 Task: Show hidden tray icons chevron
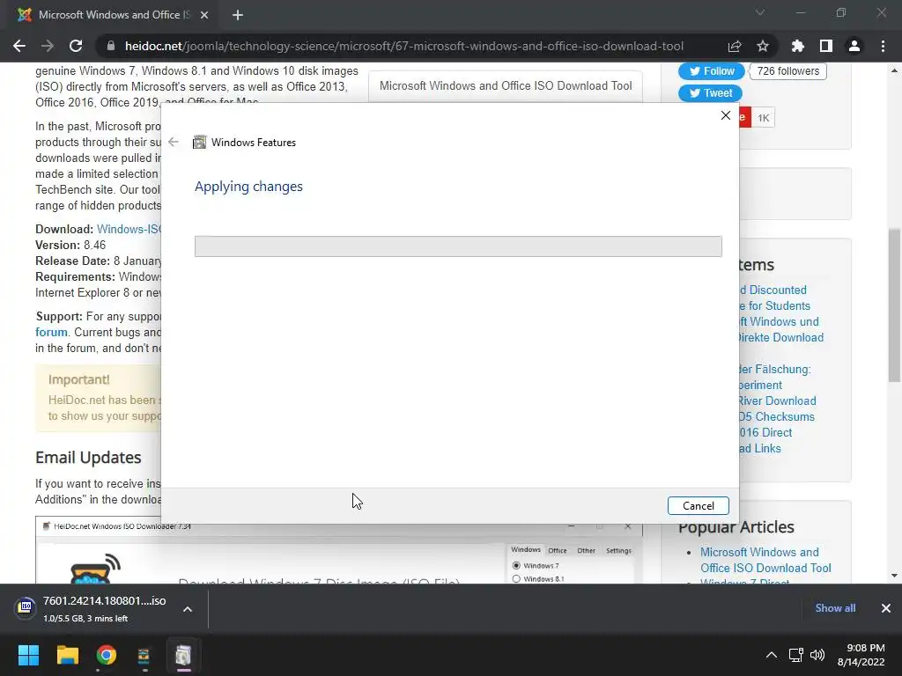772,655
